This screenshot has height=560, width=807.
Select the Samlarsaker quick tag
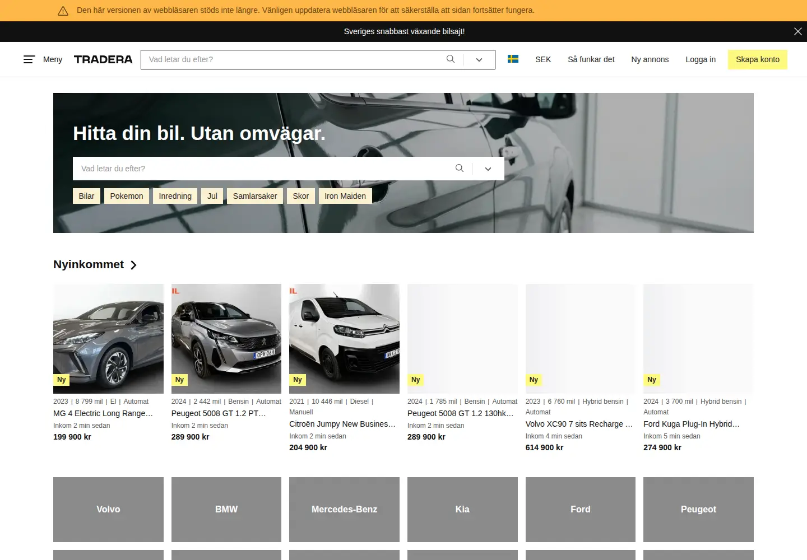click(255, 196)
